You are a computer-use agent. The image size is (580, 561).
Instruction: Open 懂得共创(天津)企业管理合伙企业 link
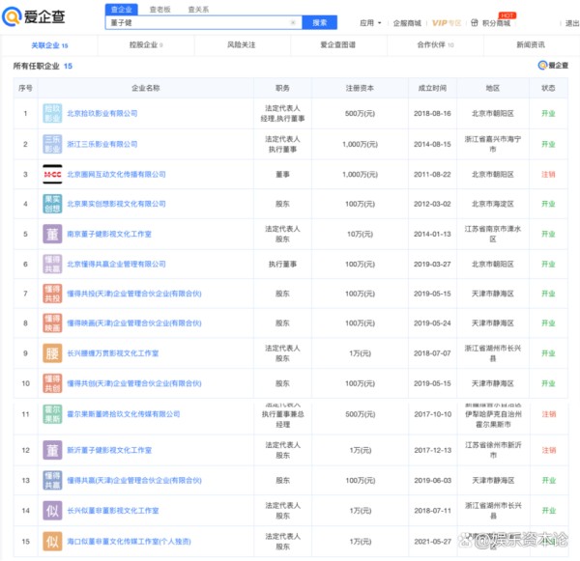point(134,383)
